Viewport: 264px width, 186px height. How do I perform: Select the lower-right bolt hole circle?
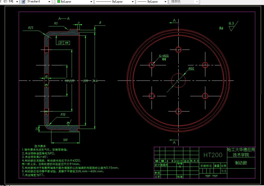205,96
